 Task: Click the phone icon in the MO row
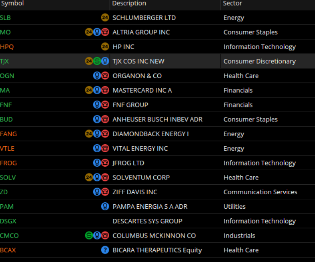pos(105,32)
